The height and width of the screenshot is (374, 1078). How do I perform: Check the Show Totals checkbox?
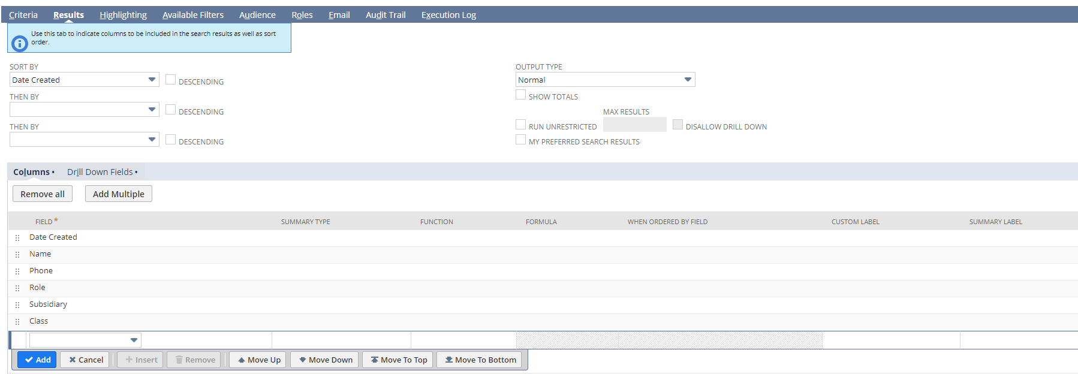point(520,95)
